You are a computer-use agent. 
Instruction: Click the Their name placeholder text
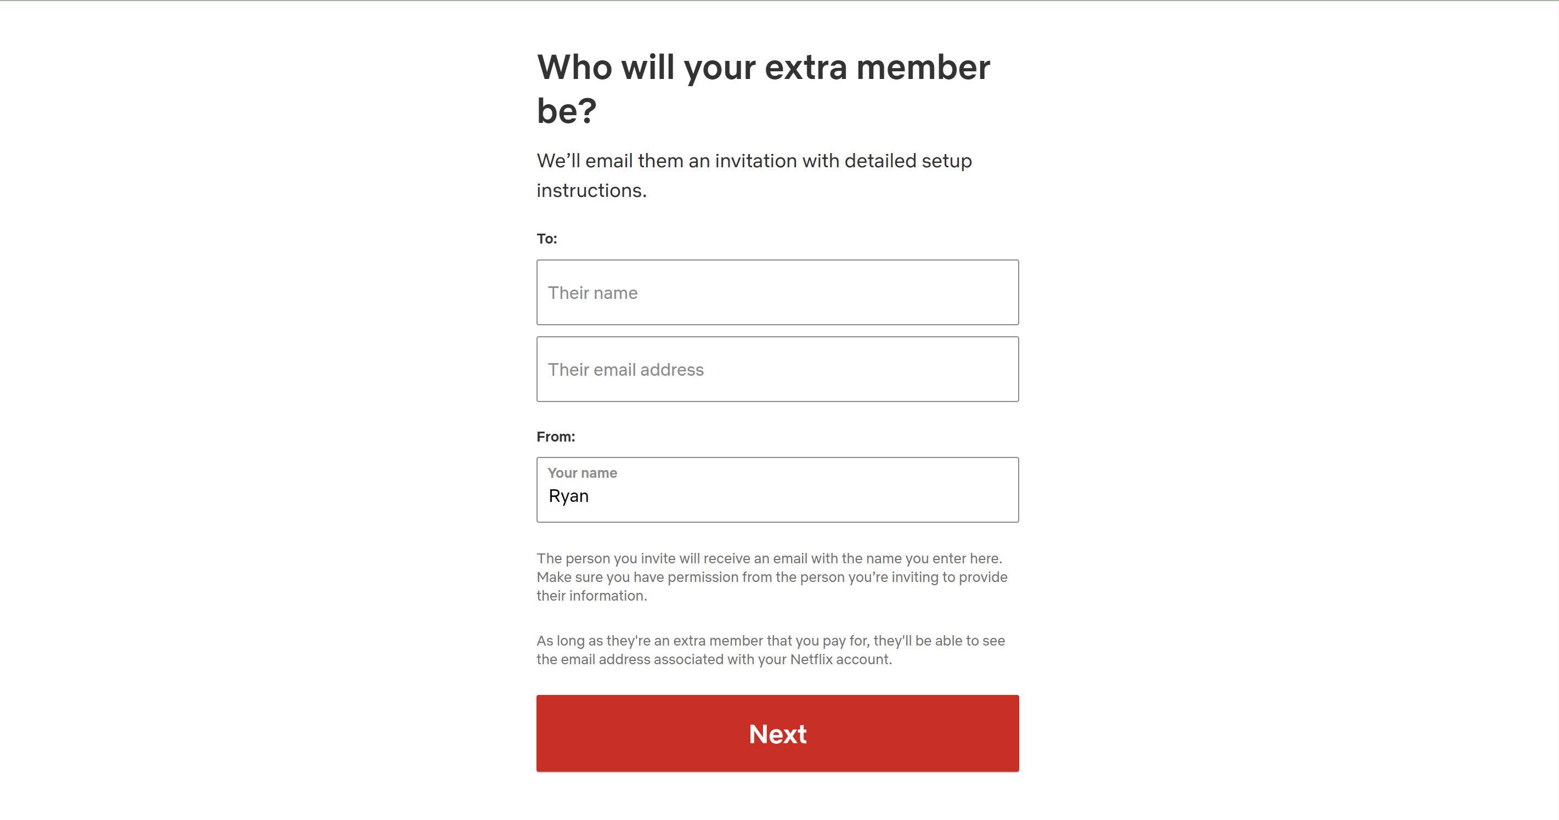pos(592,292)
